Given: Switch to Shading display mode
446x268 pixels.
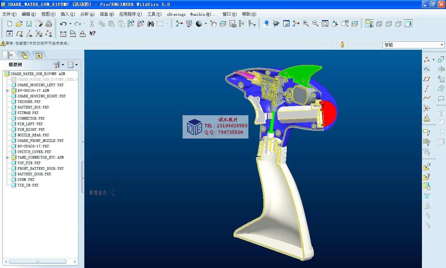Looking at the screenshot, I should [408, 24].
